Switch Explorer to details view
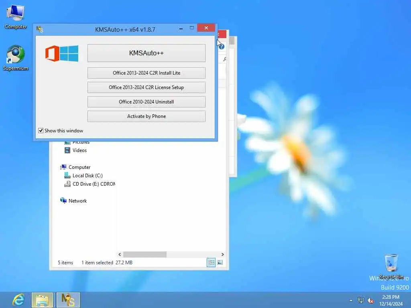Viewport: 411px width, 308px height. pyautogui.click(x=211, y=262)
